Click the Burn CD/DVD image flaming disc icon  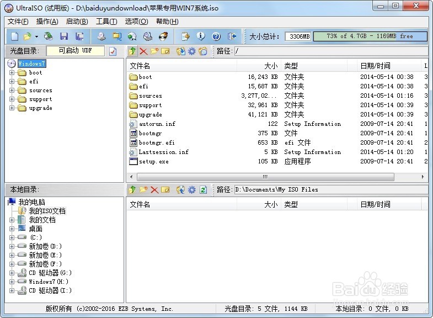(163, 36)
